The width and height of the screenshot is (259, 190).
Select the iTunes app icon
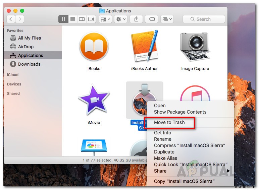pos(195,93)
